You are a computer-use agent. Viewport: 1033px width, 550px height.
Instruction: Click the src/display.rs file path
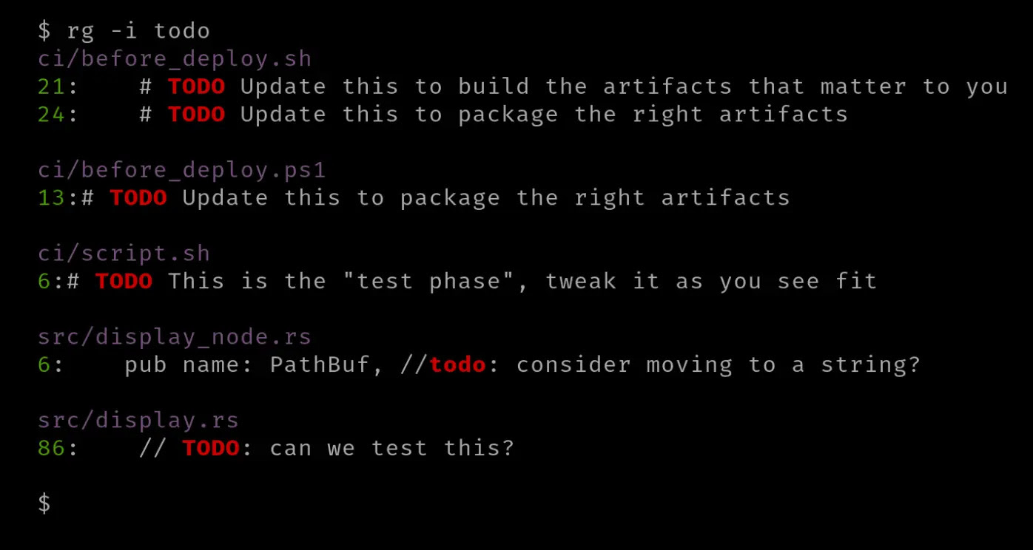click(x=138, y=421)
